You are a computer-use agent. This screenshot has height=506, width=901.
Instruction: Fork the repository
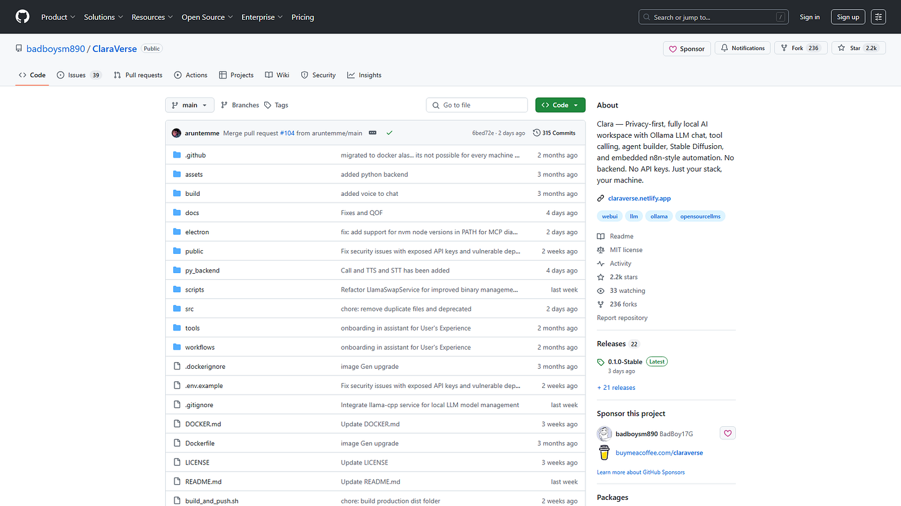click(x=800, y=48)
